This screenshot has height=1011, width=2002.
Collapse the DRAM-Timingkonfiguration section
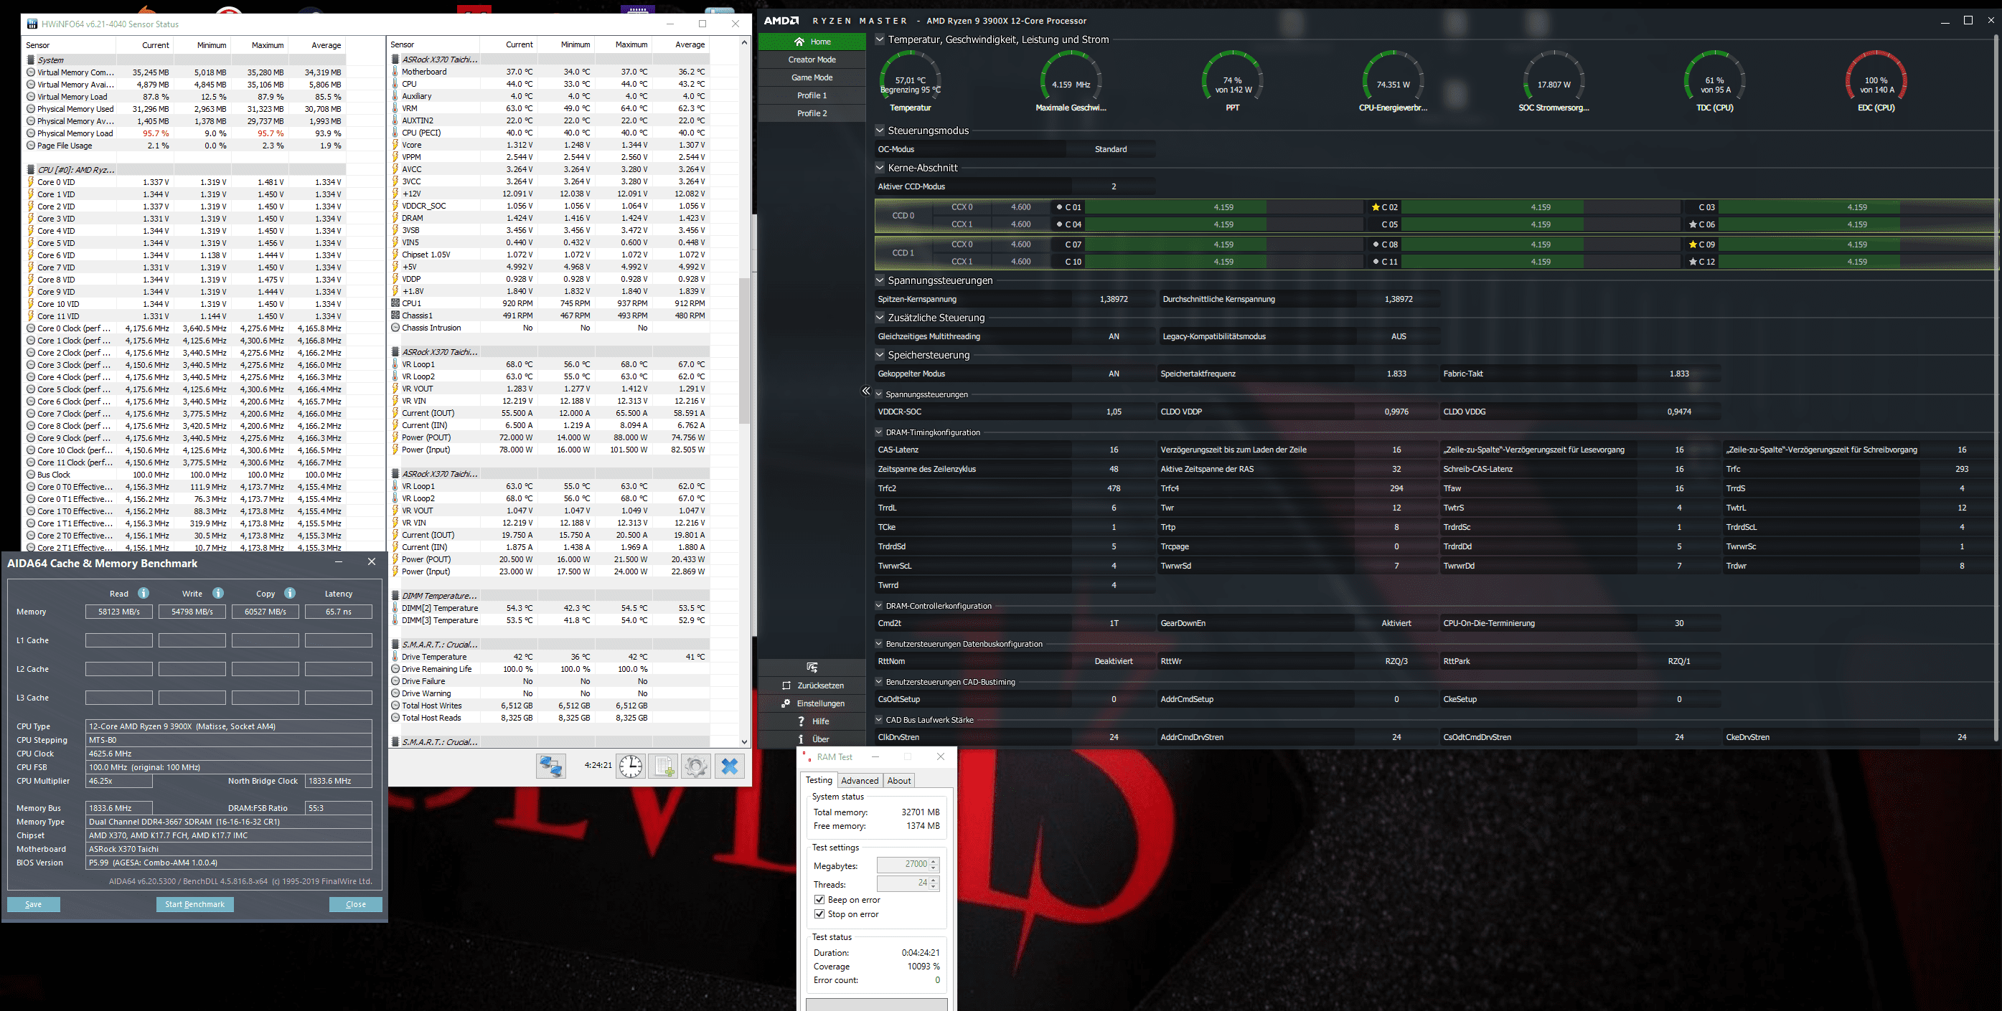point(879,432)
